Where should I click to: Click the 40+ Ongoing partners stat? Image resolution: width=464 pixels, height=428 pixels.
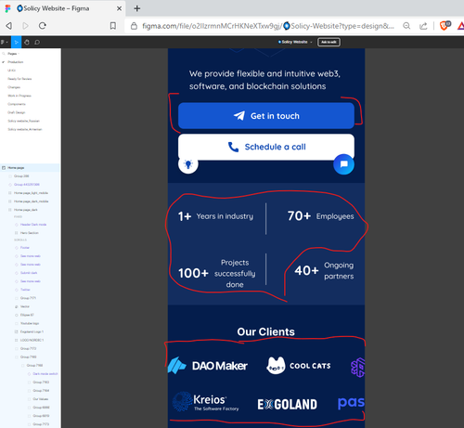[x=324, y=270]
